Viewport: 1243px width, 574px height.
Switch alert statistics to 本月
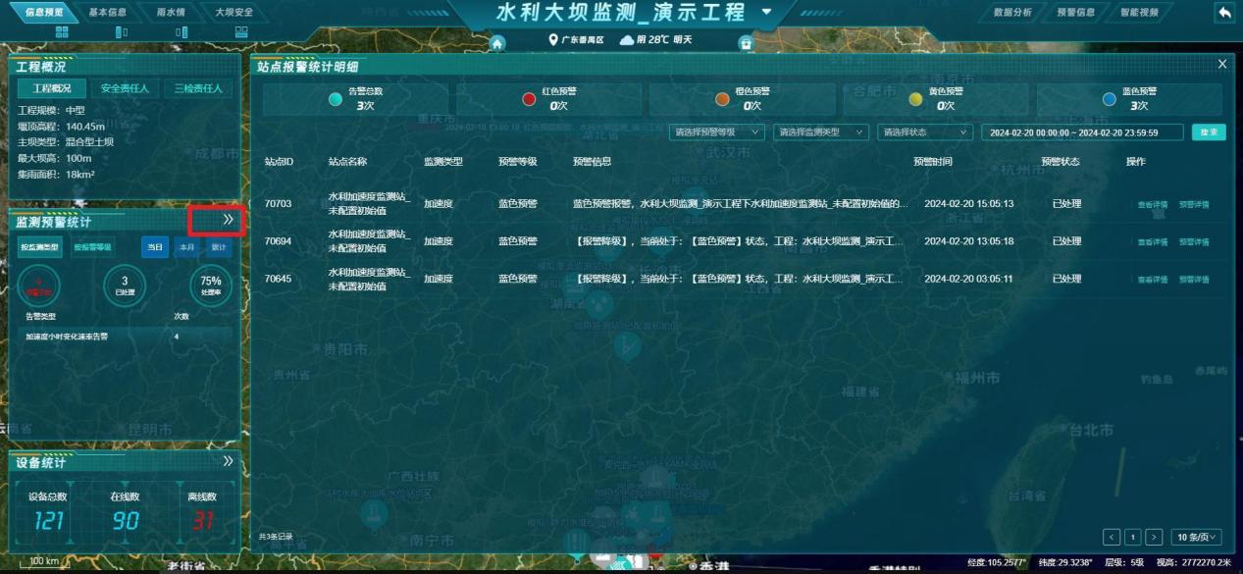(186, 247)
